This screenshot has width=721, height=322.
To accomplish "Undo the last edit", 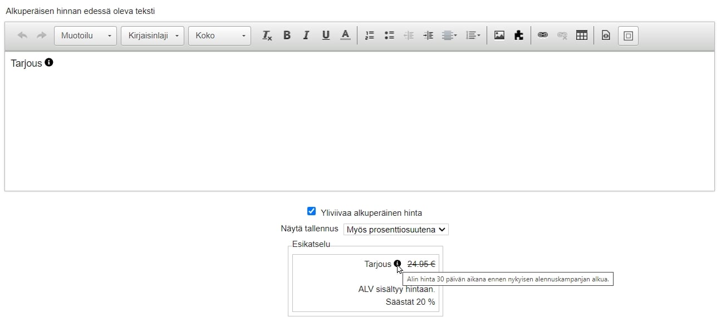I will point(22,36).
